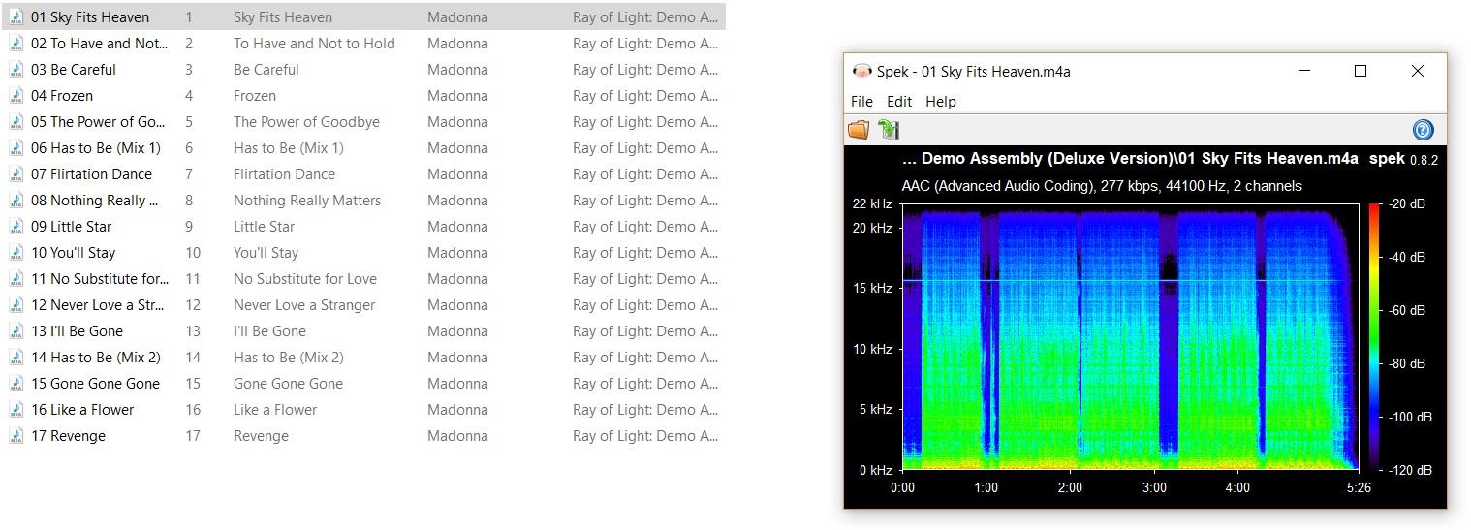Image resolution: width=1471 pixels, height=530 pixels.
Task: Click the title cell Nothing Really Matters
Action: coord(307,201)
